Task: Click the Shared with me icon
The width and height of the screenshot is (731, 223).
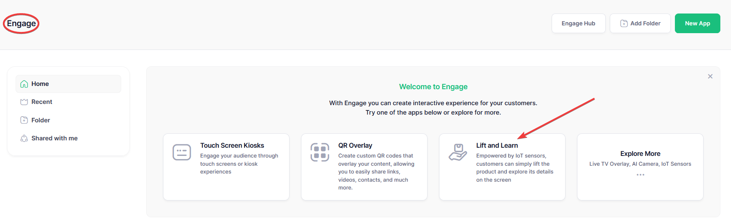Action: [x=24, y=138]
